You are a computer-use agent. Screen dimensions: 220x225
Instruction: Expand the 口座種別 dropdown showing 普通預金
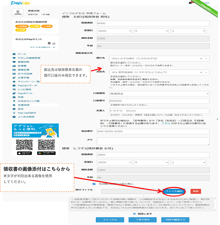[159, 94]
